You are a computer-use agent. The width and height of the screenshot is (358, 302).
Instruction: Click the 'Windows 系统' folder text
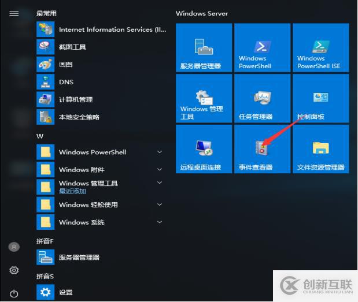(x=82, y=222)
